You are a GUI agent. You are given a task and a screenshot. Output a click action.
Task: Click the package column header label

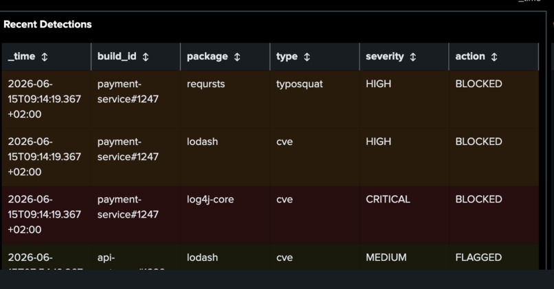click(208, 57)
